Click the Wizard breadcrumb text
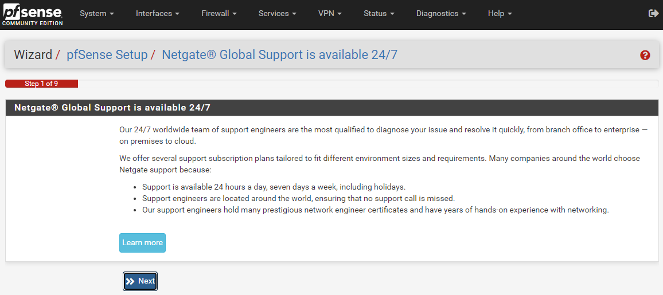663x295 pixels. point(33,55)
